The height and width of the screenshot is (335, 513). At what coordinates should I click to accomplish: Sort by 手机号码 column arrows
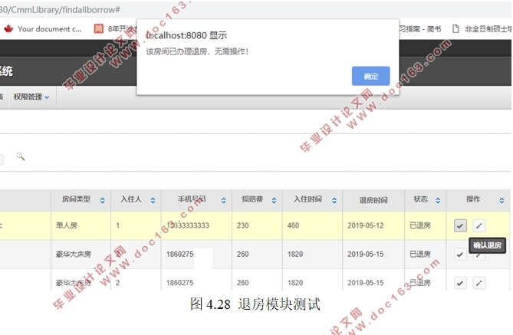coord(223,200)
